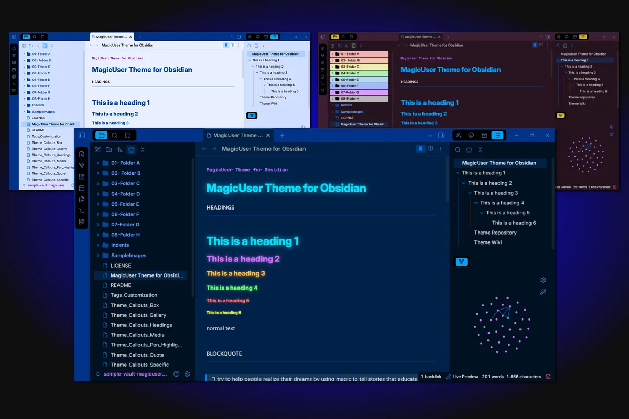Navigate forward arrow in front window
This screenshot has width=629, height=419.
(214, 149)
